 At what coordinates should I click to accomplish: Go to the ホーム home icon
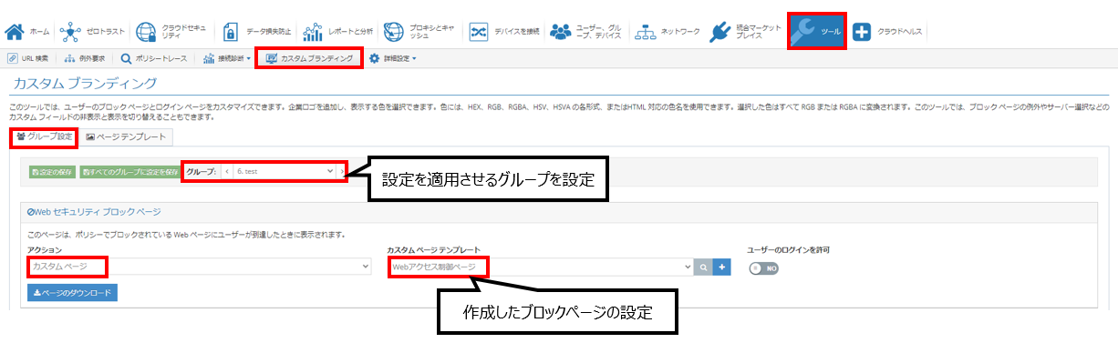coord(15,32)
